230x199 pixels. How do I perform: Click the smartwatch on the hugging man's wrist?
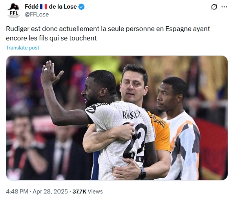[x=142, y=173]
